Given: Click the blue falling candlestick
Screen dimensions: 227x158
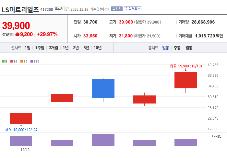Looking at the screenshot, I should 103,89.
